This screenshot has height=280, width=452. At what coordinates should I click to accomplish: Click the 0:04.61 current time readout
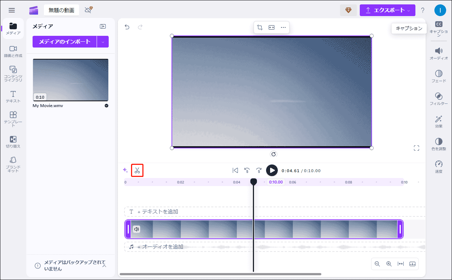pos(291,171)
